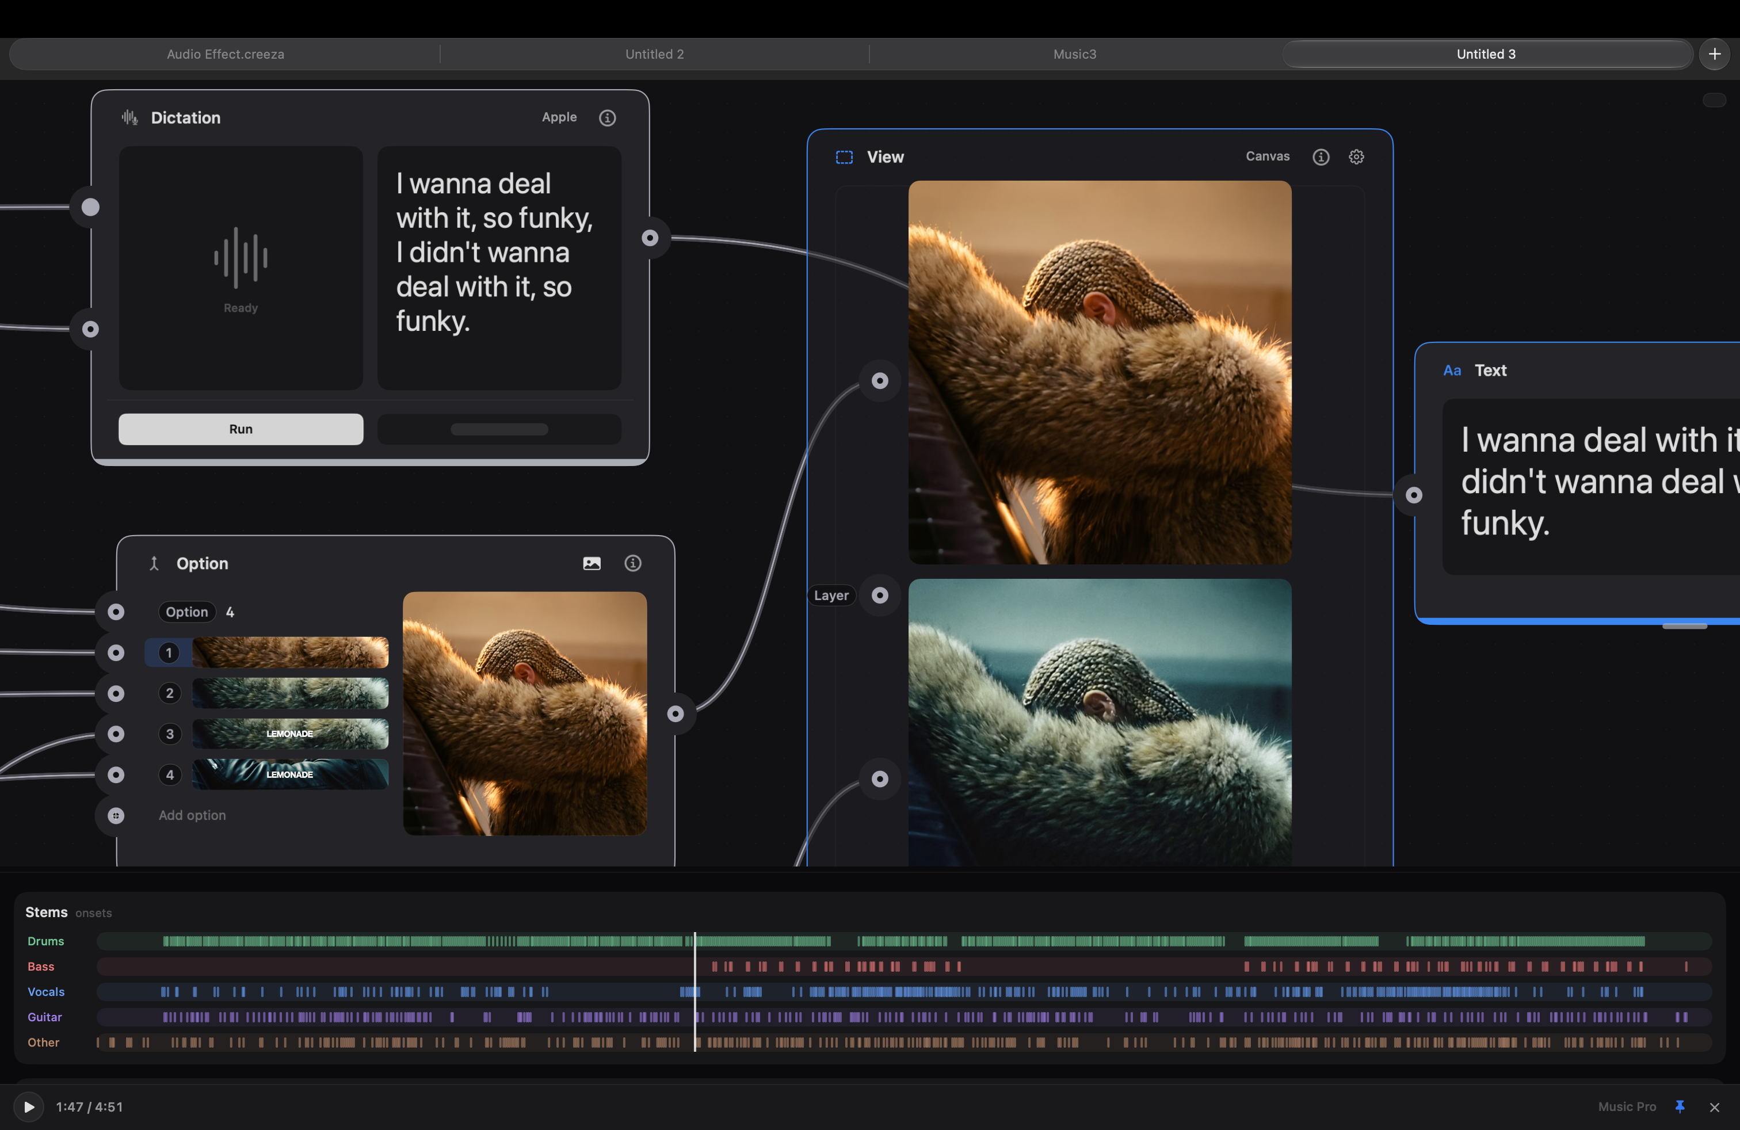Click the Dictation waveform icon in header
Screen dimensions: 1740x1130
click(x=129, y=118)
